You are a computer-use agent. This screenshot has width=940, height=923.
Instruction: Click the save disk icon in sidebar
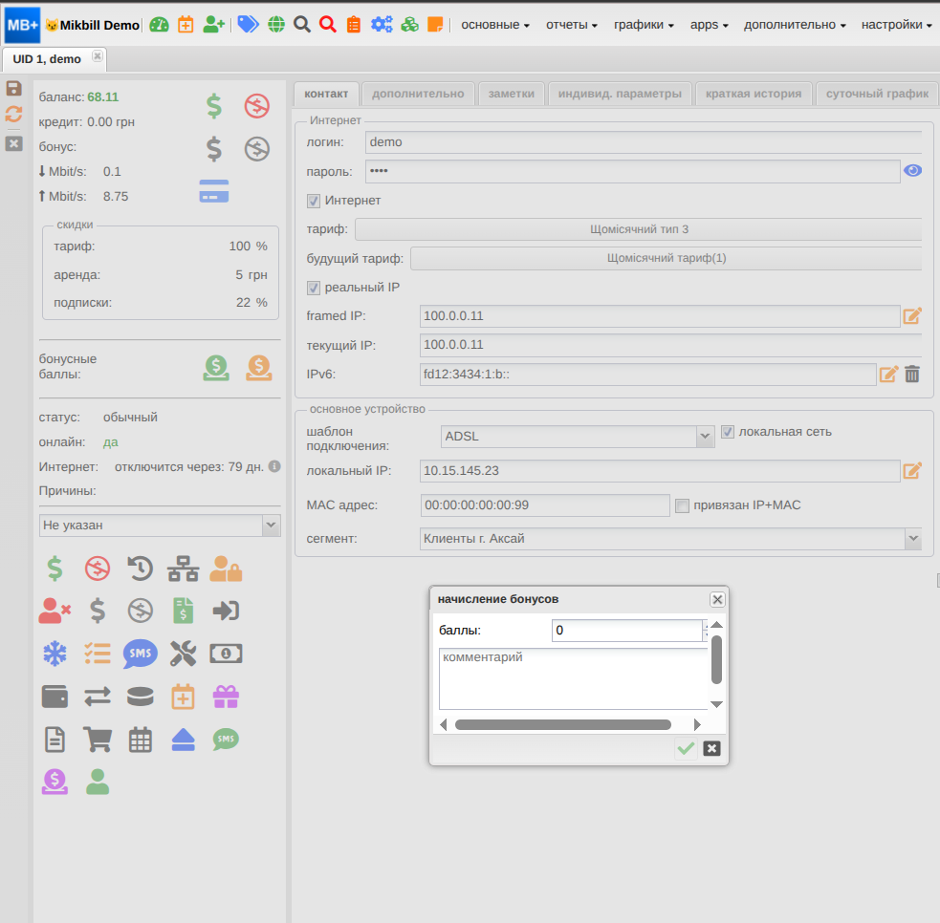coord(13,89)
